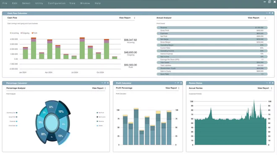Open the File menu
Screen dimensions: 277x155
(5, 3)
